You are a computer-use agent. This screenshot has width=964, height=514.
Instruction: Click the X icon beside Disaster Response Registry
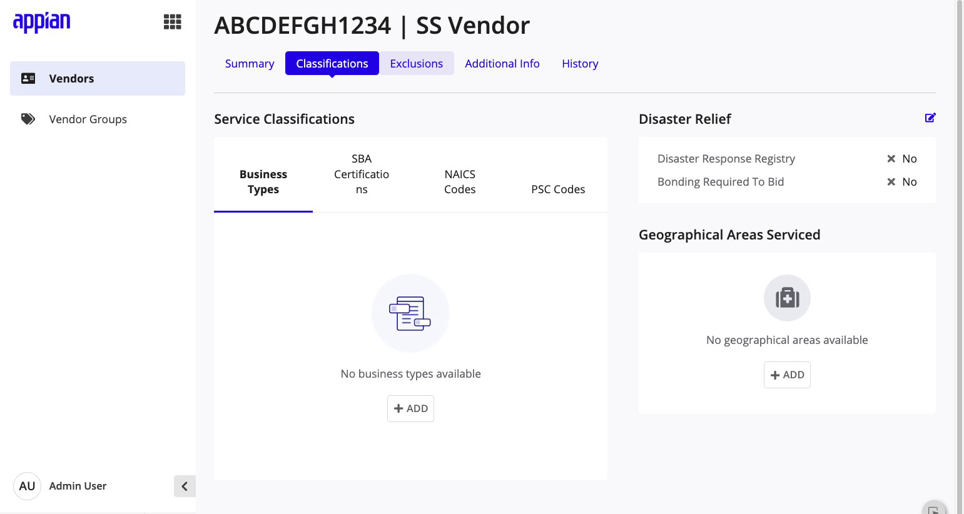(891, 159)
